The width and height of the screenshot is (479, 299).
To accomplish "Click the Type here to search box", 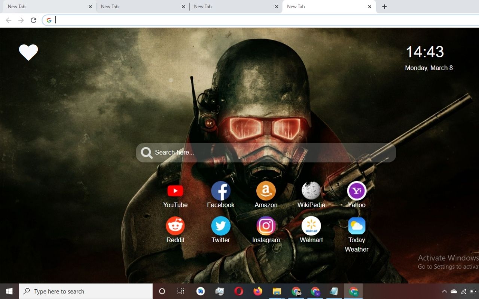I will point(86,291).
